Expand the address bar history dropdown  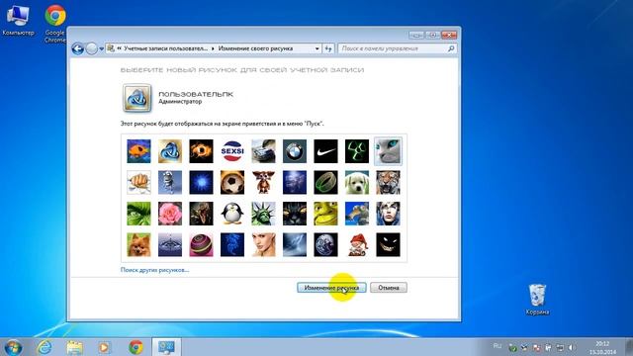pyautogui.click(x=316, y=48)
